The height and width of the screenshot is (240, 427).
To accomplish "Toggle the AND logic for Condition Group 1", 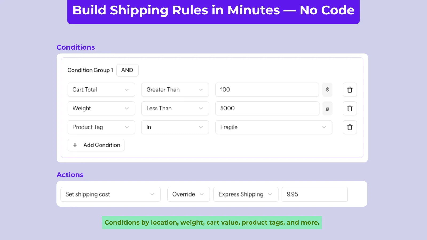I will click(127, 70).
